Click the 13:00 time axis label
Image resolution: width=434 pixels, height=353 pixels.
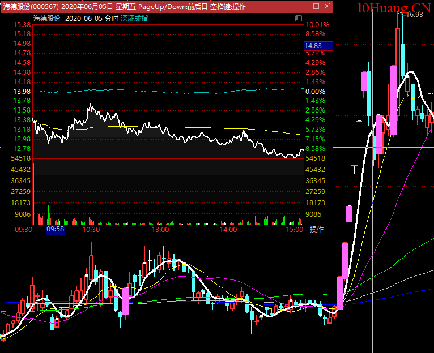(160, 230)
